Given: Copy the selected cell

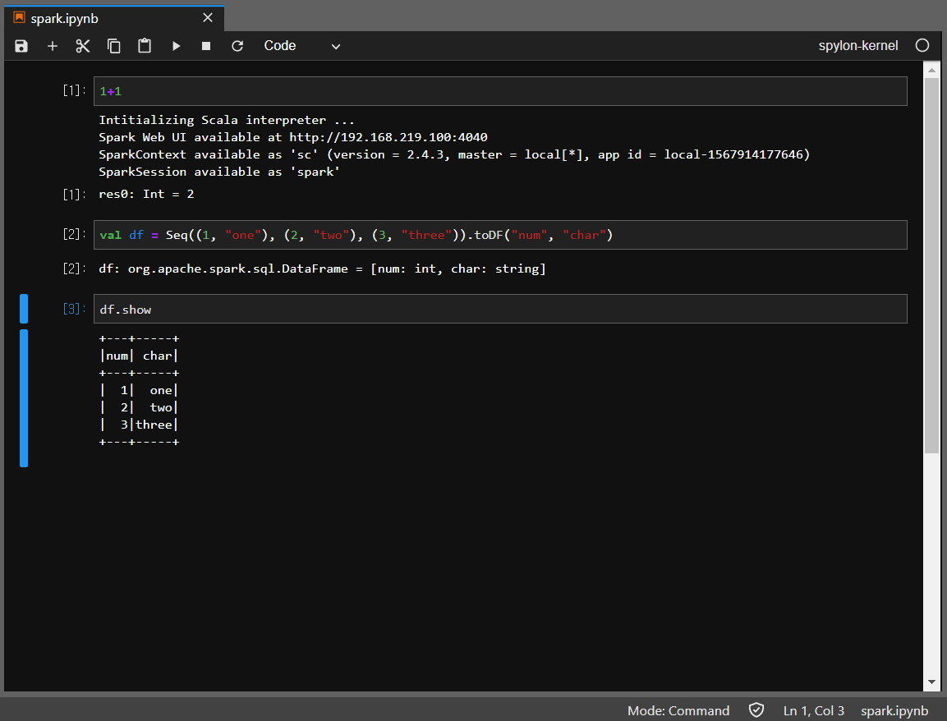Looking at the screenshot, I should [x=114, y=46].
